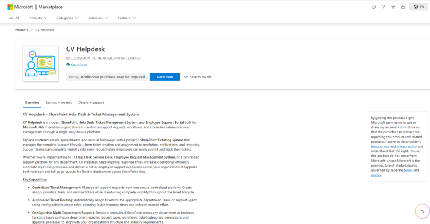The width and height of the screenshot is (430, 224).
Task: Select the Overview tab
Action: [32, 102]
